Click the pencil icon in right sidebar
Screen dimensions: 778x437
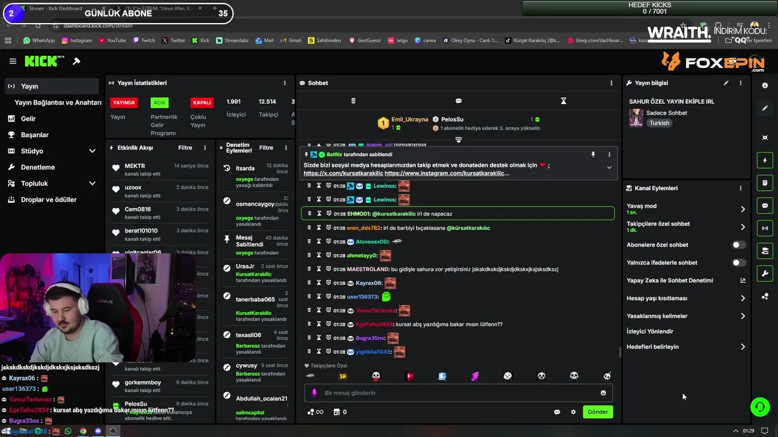point(765,108)
